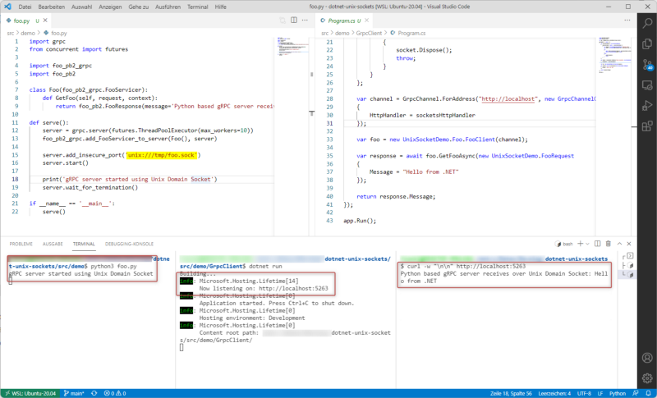
Task: Open notifications bell in status bar
Action: (x=648, y=393)
